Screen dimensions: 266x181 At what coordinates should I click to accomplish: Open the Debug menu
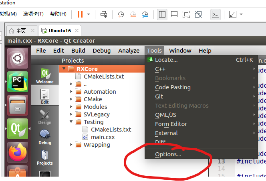tap(101, 51)
